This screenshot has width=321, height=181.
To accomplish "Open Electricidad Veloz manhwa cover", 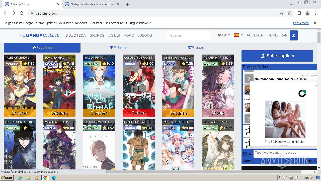I will 99,145.
